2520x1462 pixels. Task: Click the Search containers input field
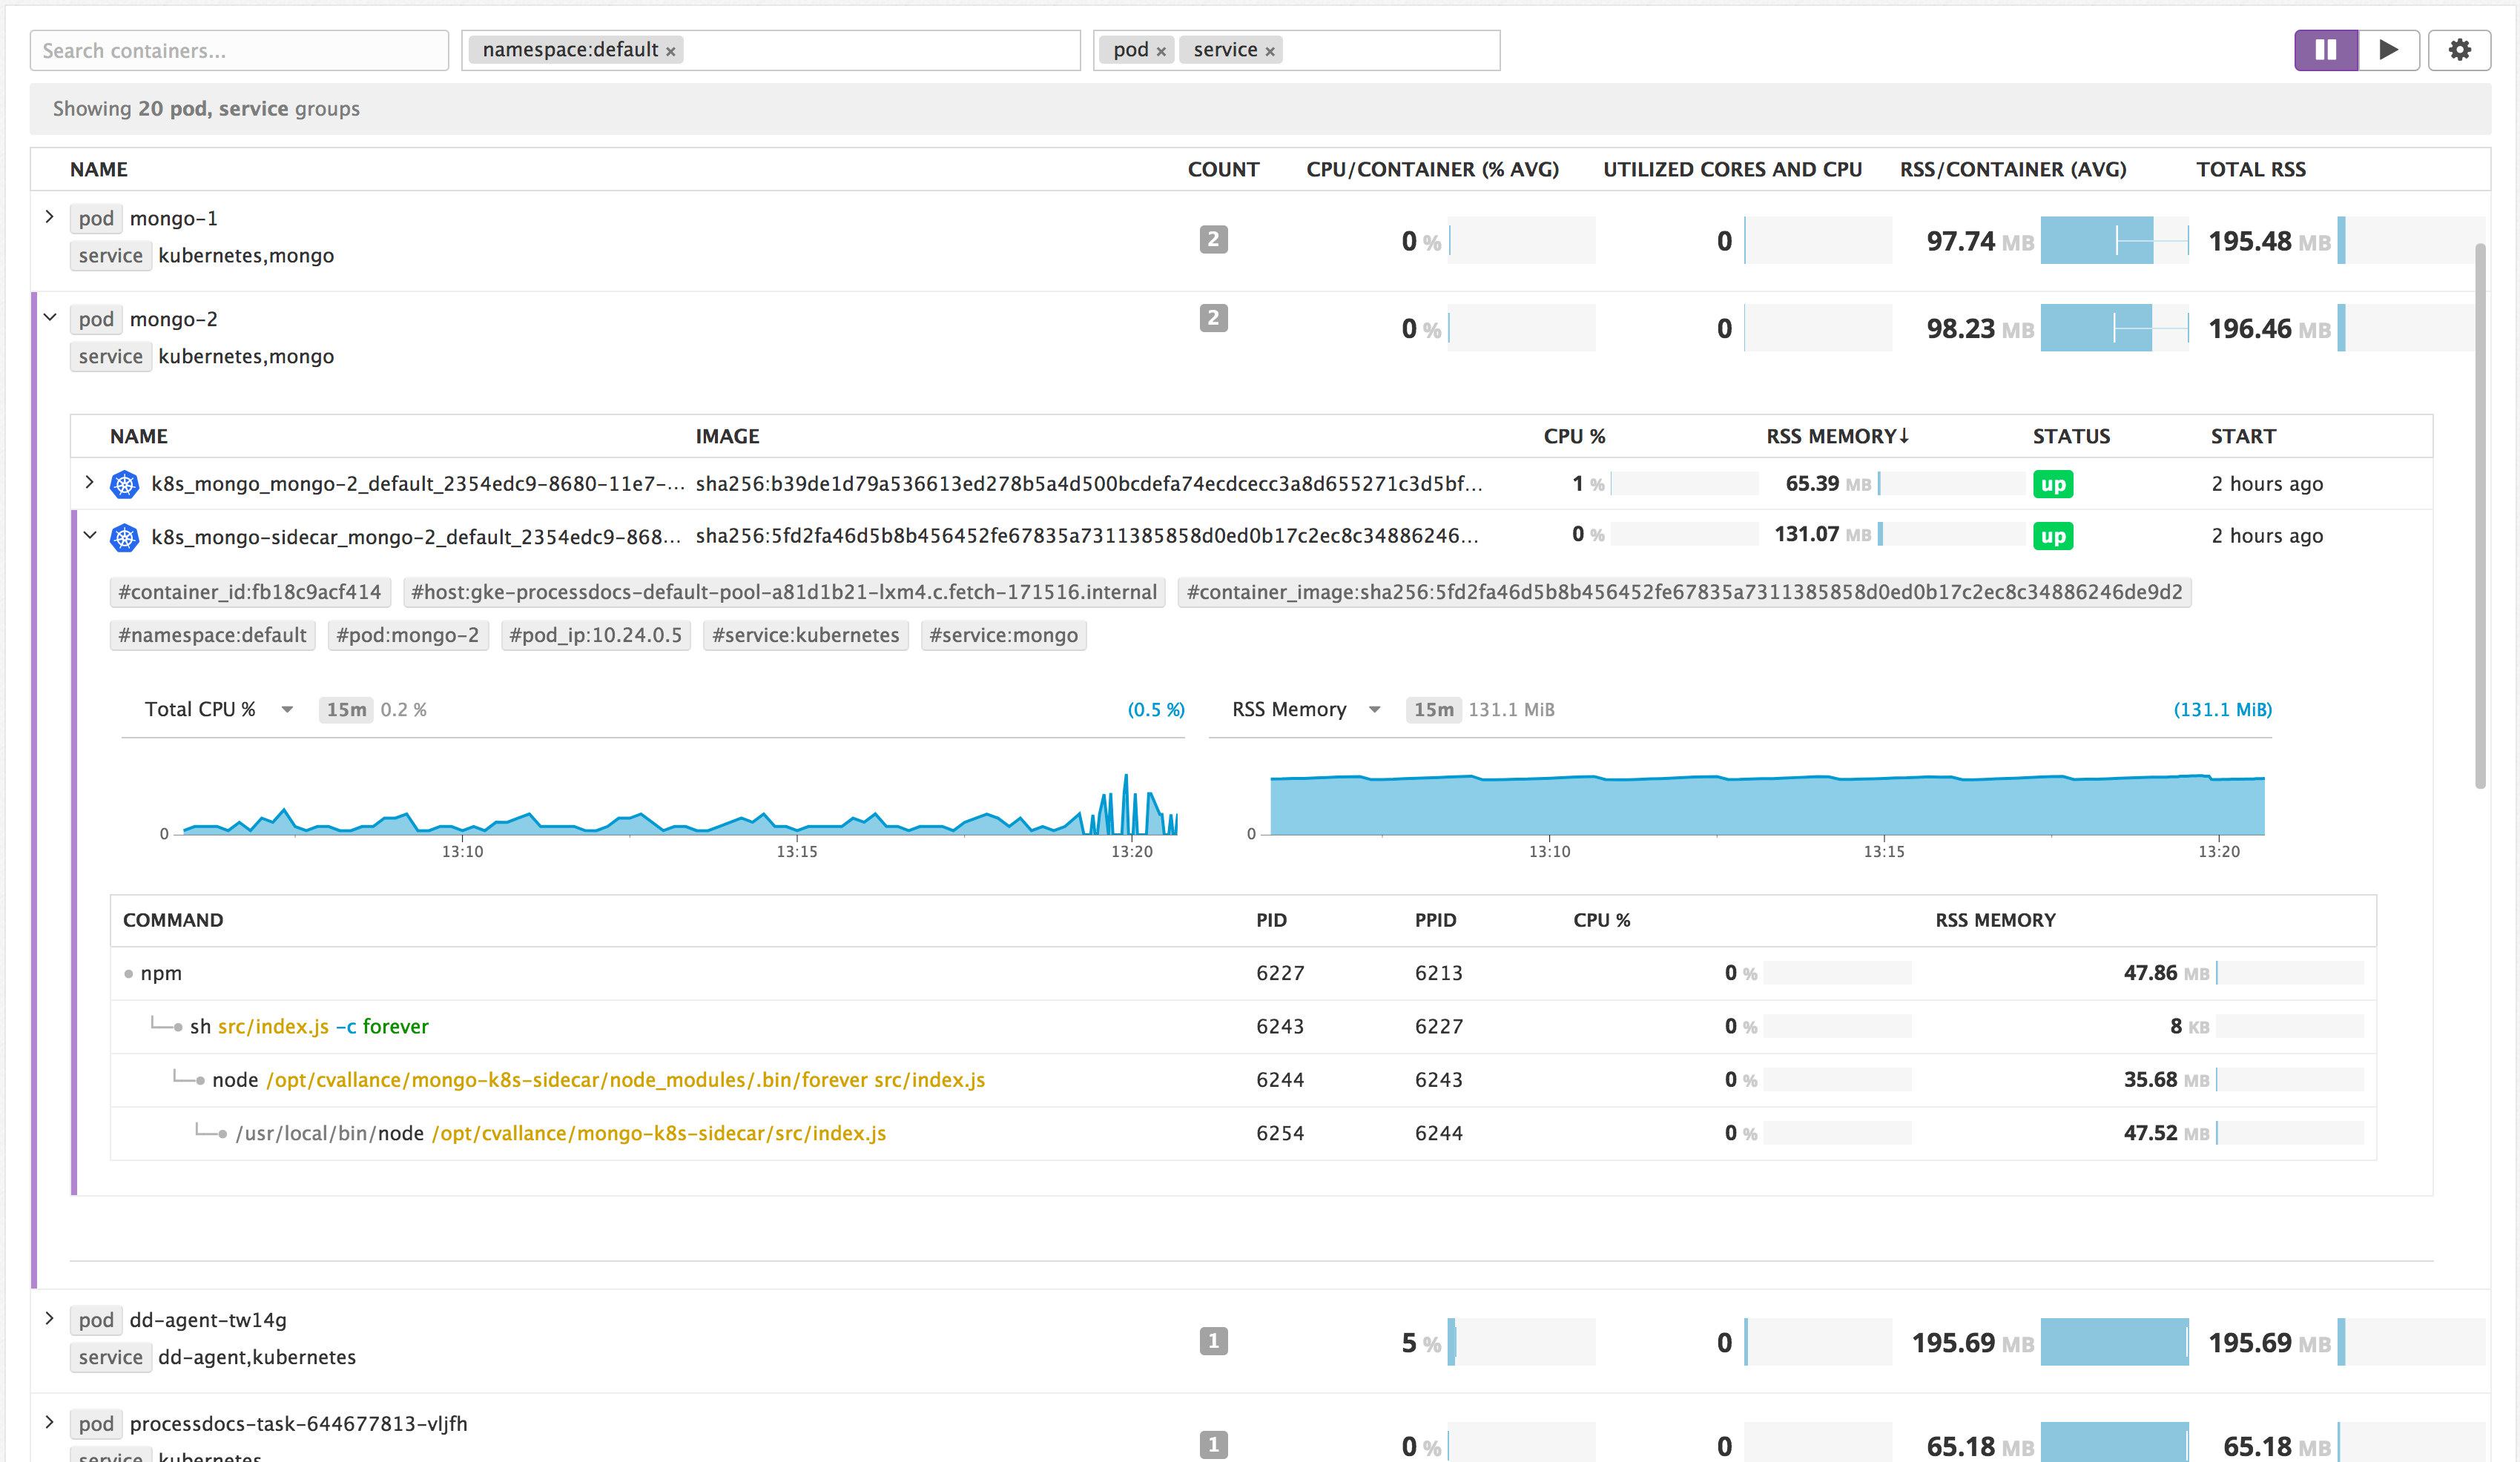click(x=239, y=49)
